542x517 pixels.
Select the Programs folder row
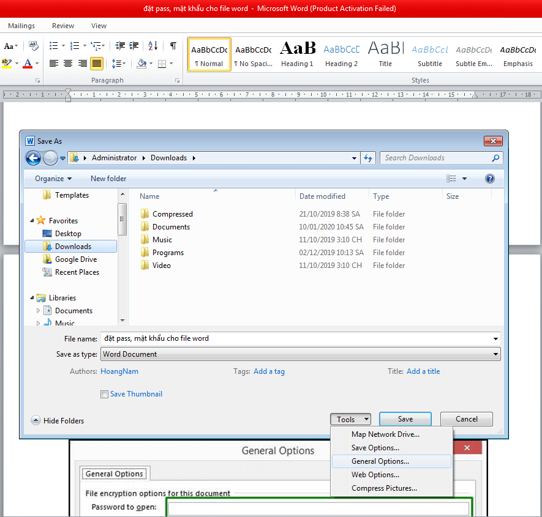pyautogui.click(x=272, y=253)
